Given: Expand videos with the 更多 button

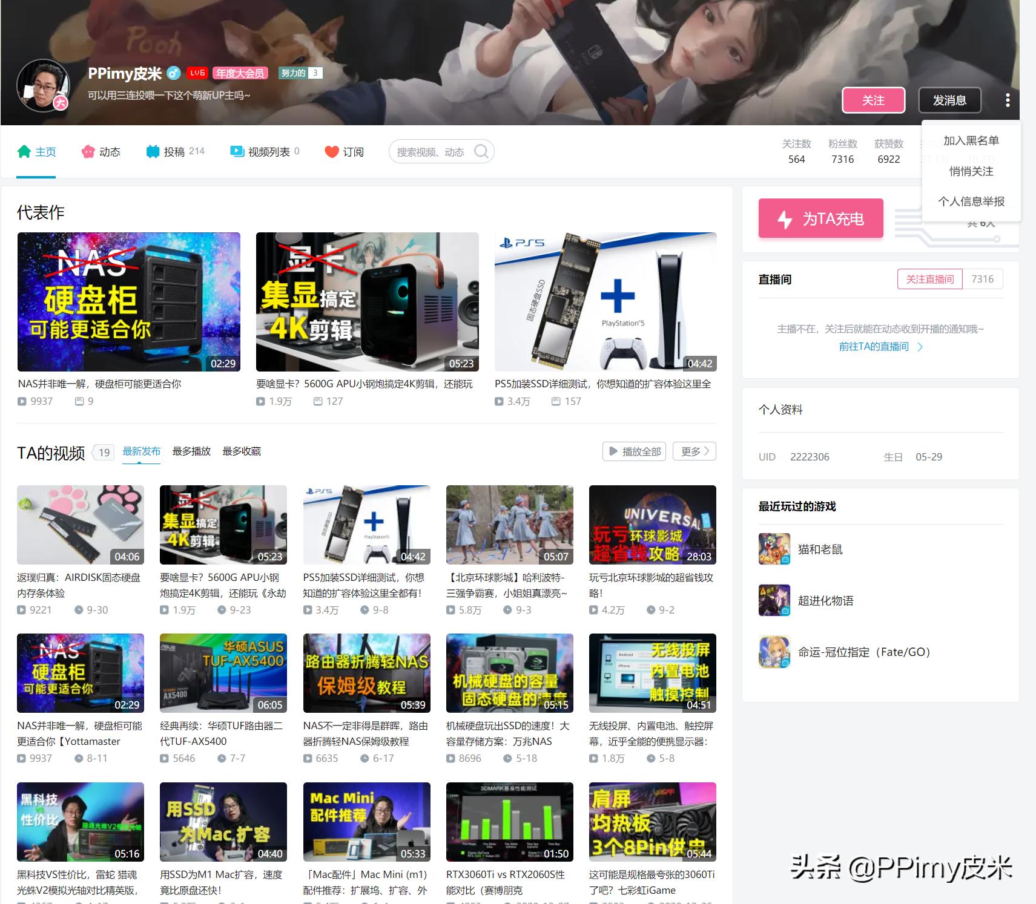Looking at the screenshot, I should point(695,451).
